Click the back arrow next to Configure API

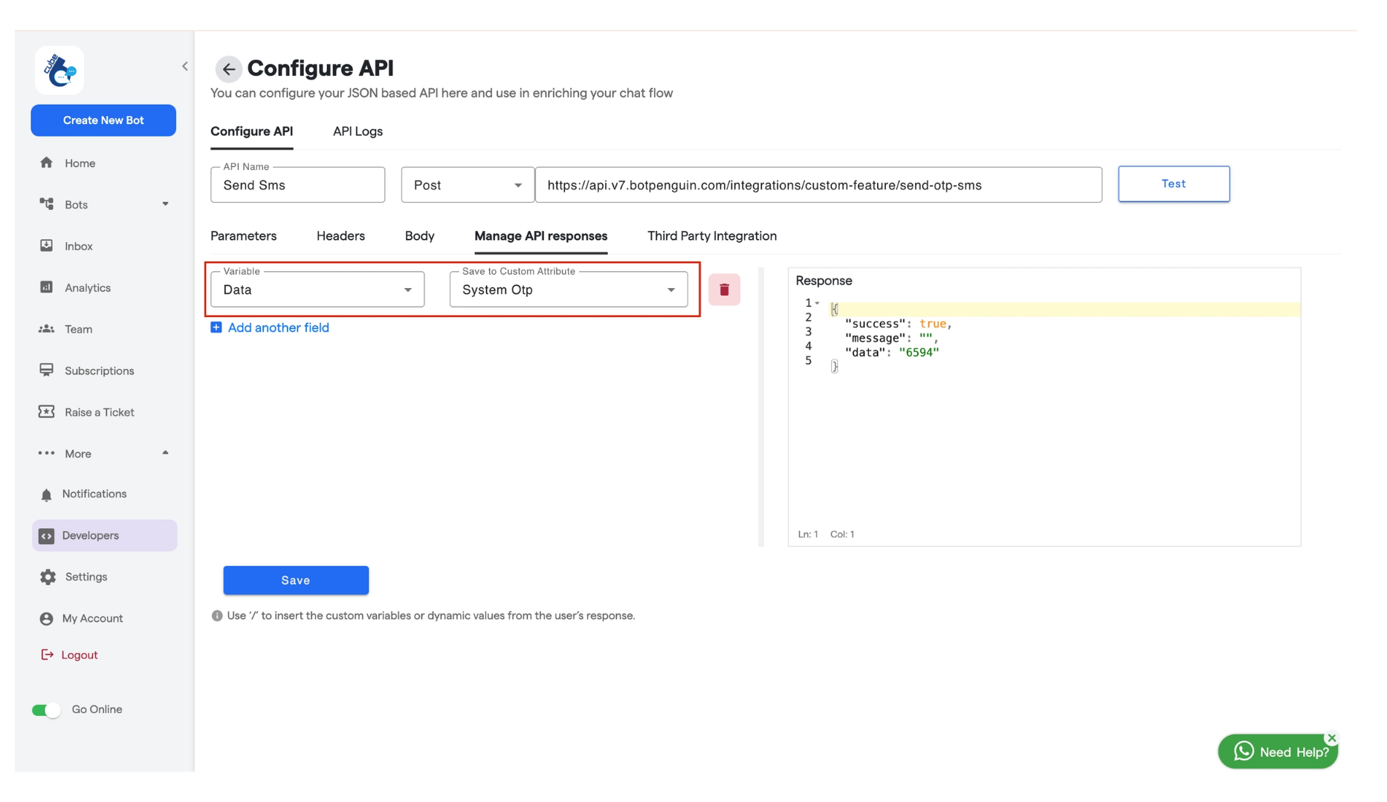[x=228, y=68]
